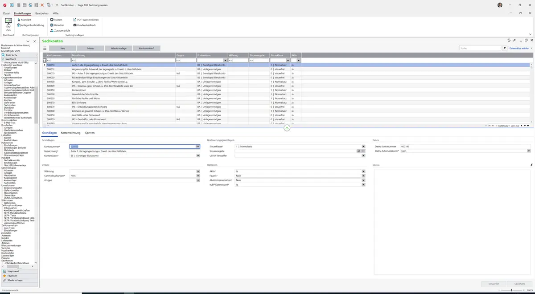
Task: Click into the Bezeichnung input field
Action: [x=135, y=151]
